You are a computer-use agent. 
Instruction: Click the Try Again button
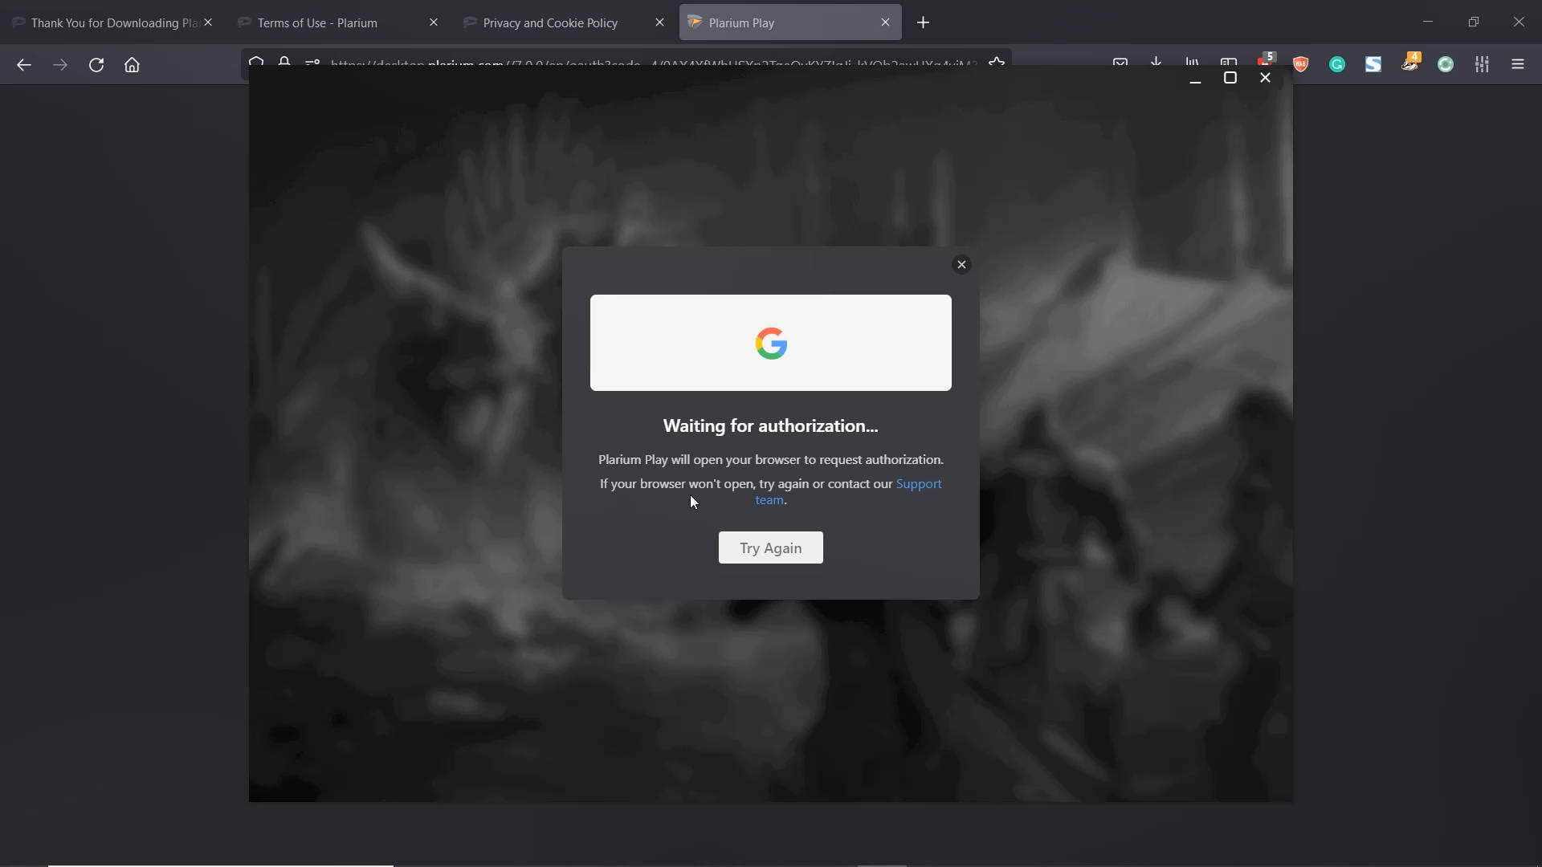[x=771, y=547]
